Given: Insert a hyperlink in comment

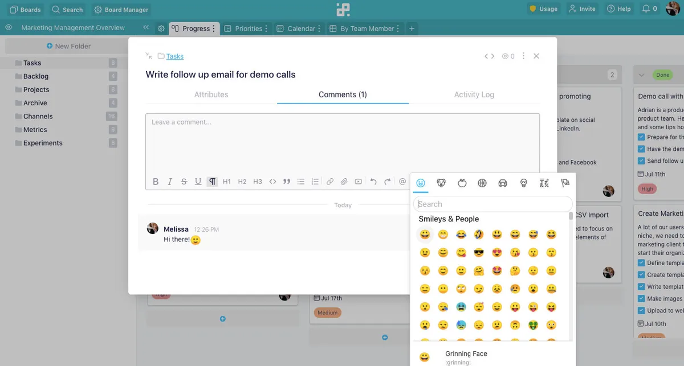Looking at the screenshot, I should point(330,182).
